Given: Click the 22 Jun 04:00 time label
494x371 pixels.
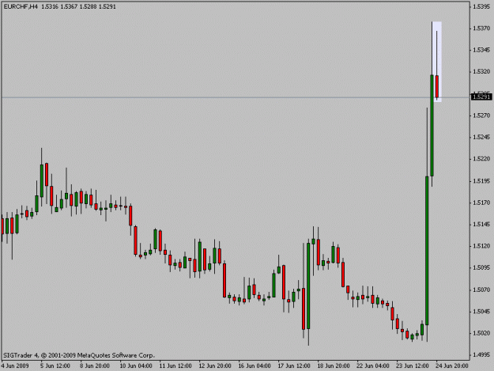Looking at the screenshot, I should (373, 365).
